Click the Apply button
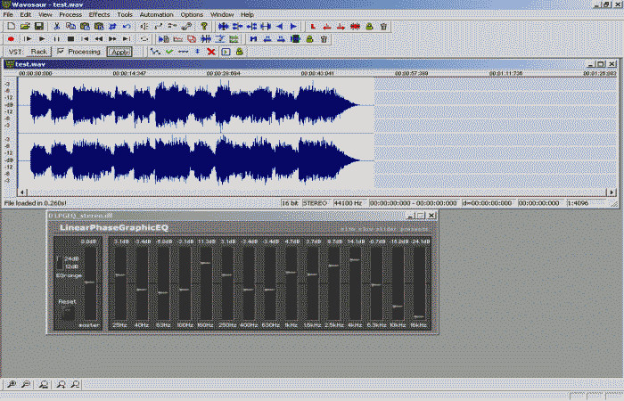 click(120, 52)
